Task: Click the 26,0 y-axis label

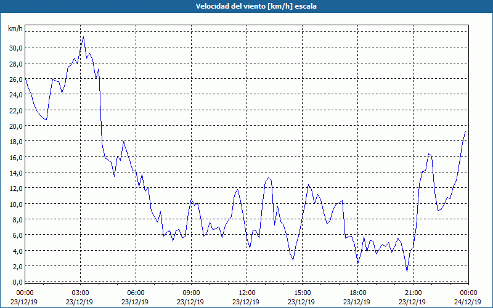Action: [16, 79]
